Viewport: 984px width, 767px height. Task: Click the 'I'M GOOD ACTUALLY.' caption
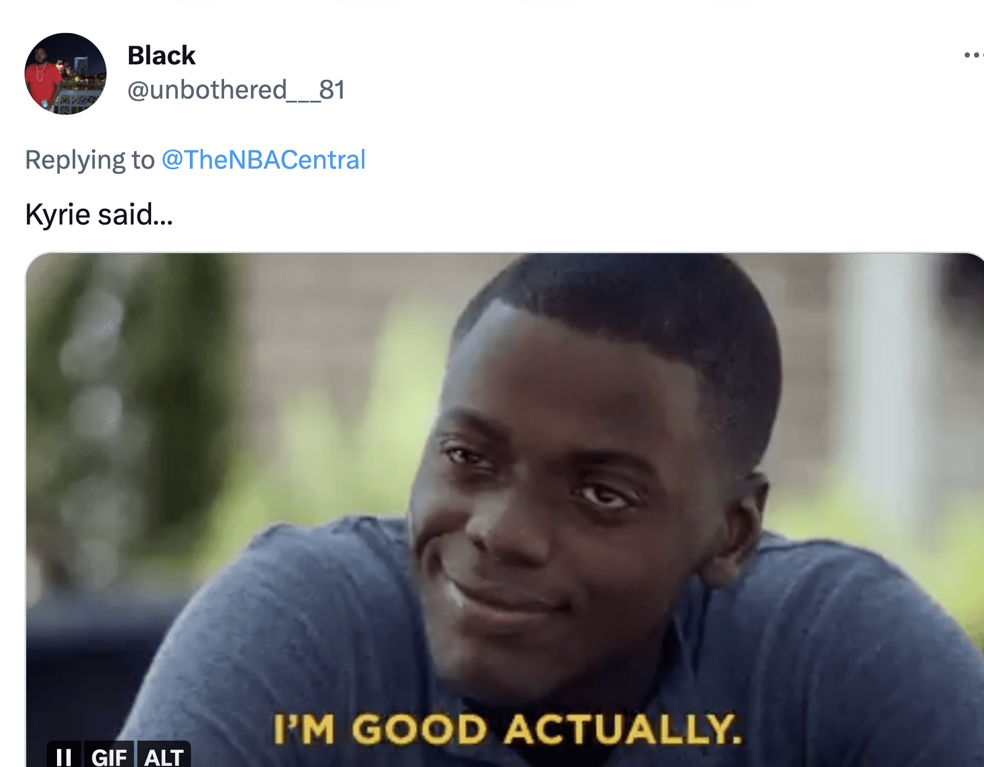click(x=508, y=729)
